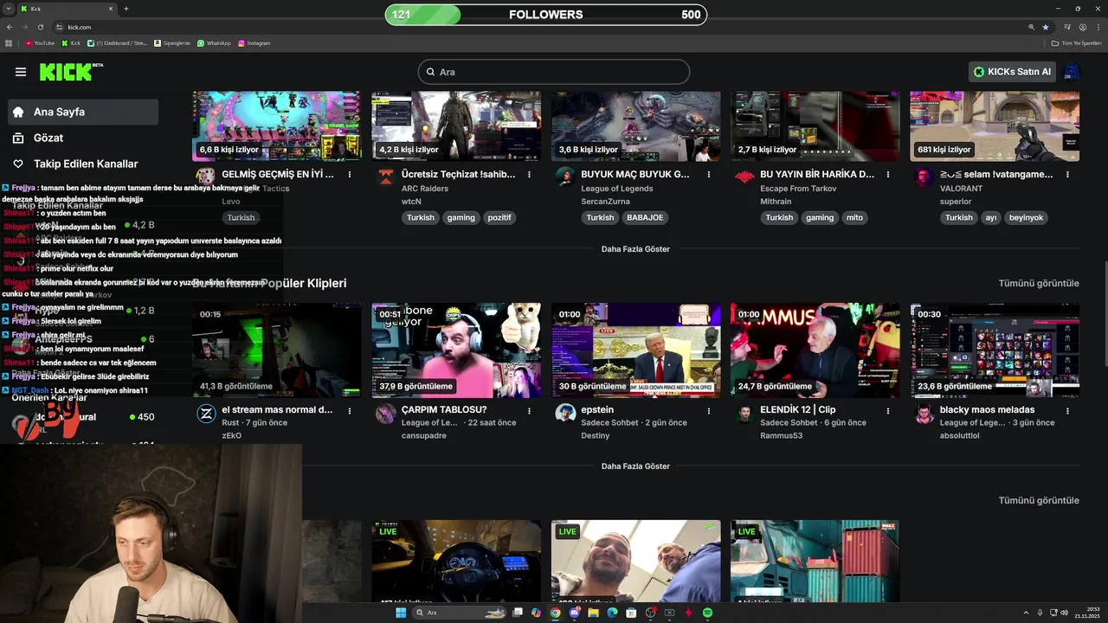The image size is (1108, 623).
Task: Open options menu for BUYUK MAÇ stream
Action: point(708,174)
